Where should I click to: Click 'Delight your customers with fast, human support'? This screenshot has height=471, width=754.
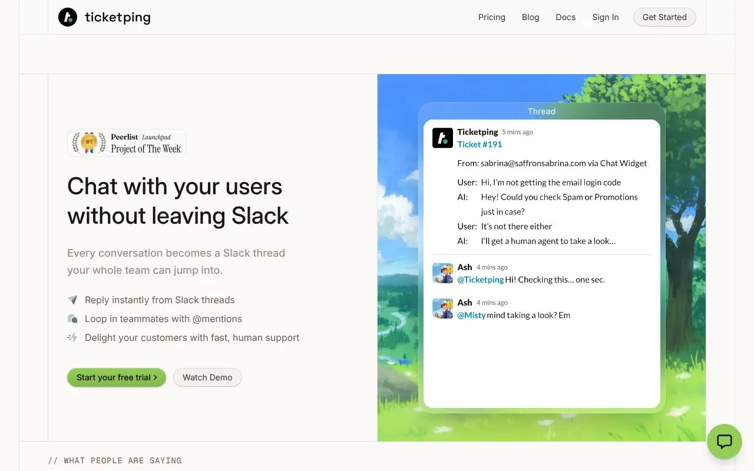pyautogui.click(x=192, y=337)
